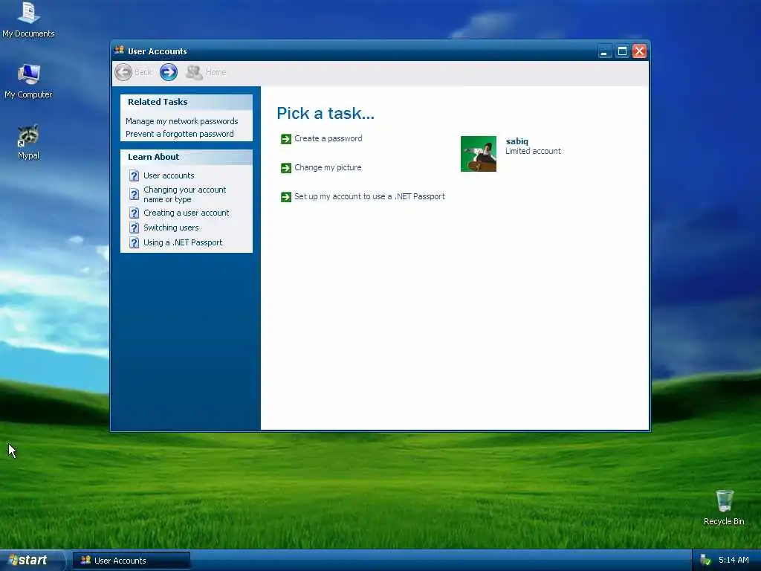This screenshot has width=761, height=571.
Task: Open Manage my network passwords
Action: [181, 121]
